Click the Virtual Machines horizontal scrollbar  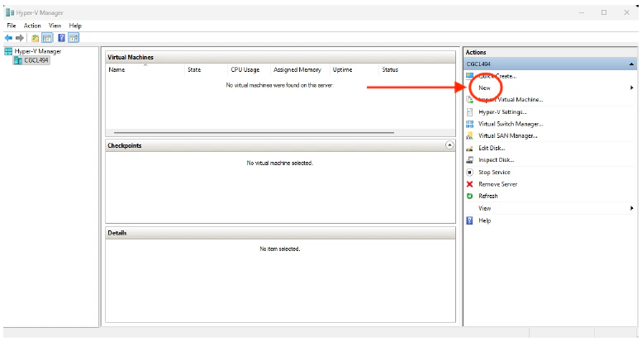pyautogui.click(x=254, y=133)
